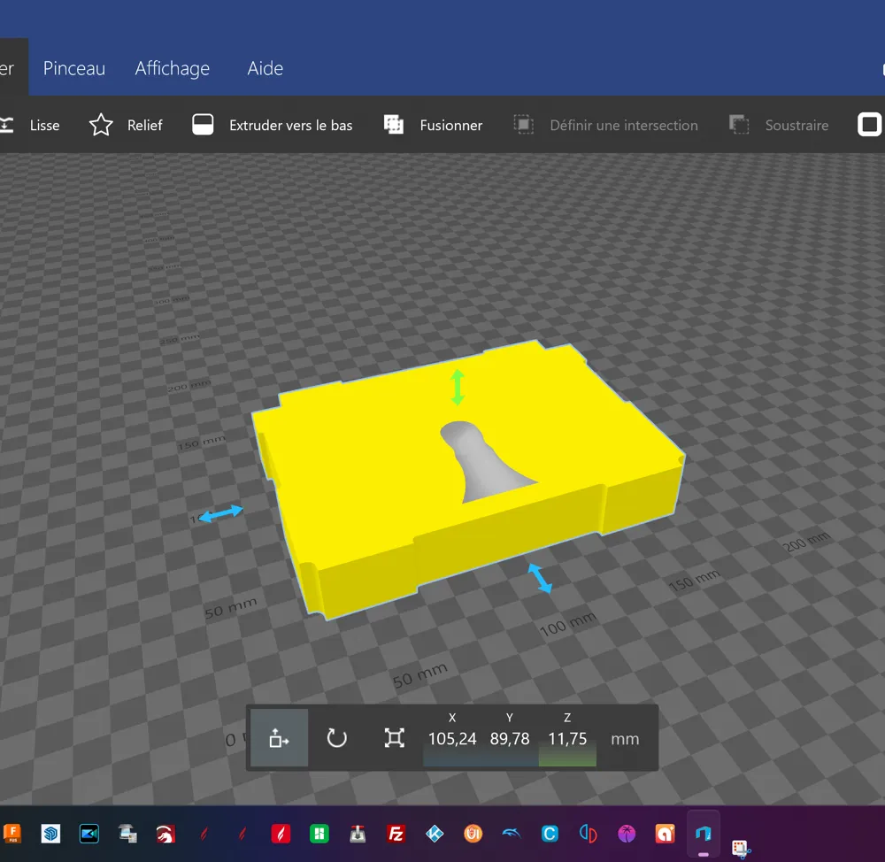Select the gray peg shape inside the box
Screen dimensions: 885x862
(x=482, y=462)
